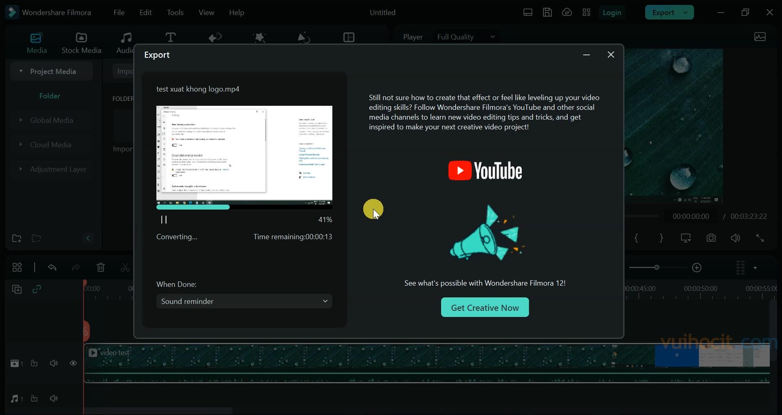The image size is (782, 415).
Task: Open the Transitions tab icon
Action: point(215,38)
